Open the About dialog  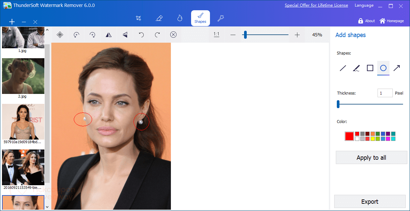366,21
